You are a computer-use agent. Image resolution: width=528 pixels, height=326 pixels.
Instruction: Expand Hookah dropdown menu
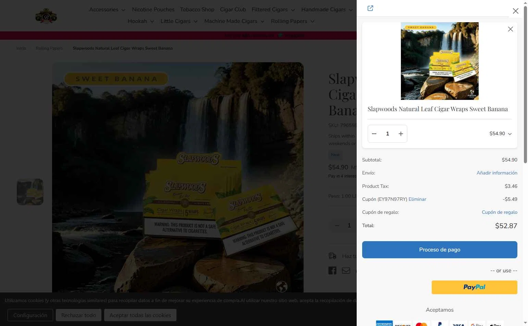[141, 21]
